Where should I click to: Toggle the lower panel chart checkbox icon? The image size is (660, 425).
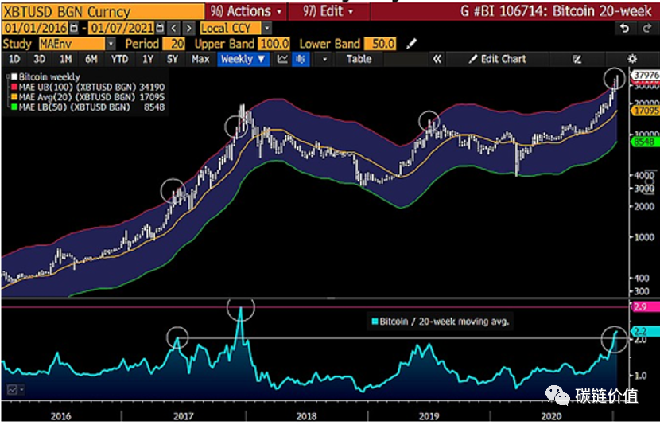tap(14, 390)
